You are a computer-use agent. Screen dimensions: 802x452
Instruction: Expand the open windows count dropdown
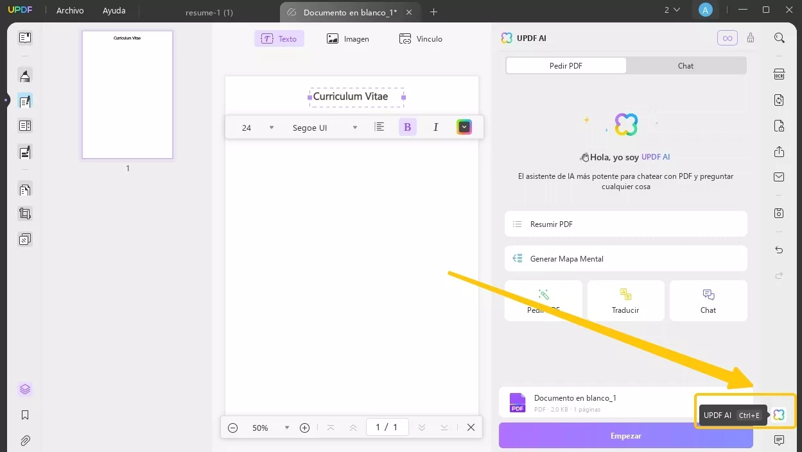672,10
